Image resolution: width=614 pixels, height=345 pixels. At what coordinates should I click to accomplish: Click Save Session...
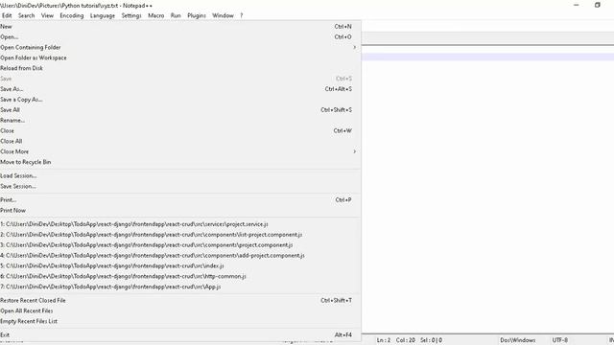pos(180,186)
